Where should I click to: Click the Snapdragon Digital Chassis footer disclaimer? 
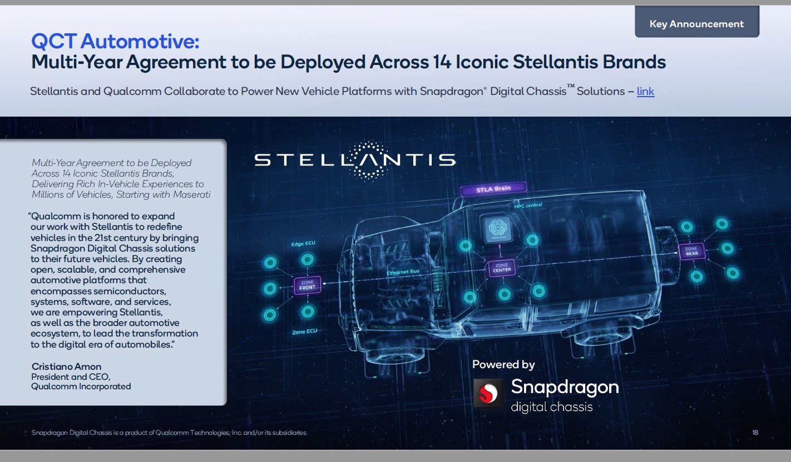pyautogui.click(x=169, y=433)
